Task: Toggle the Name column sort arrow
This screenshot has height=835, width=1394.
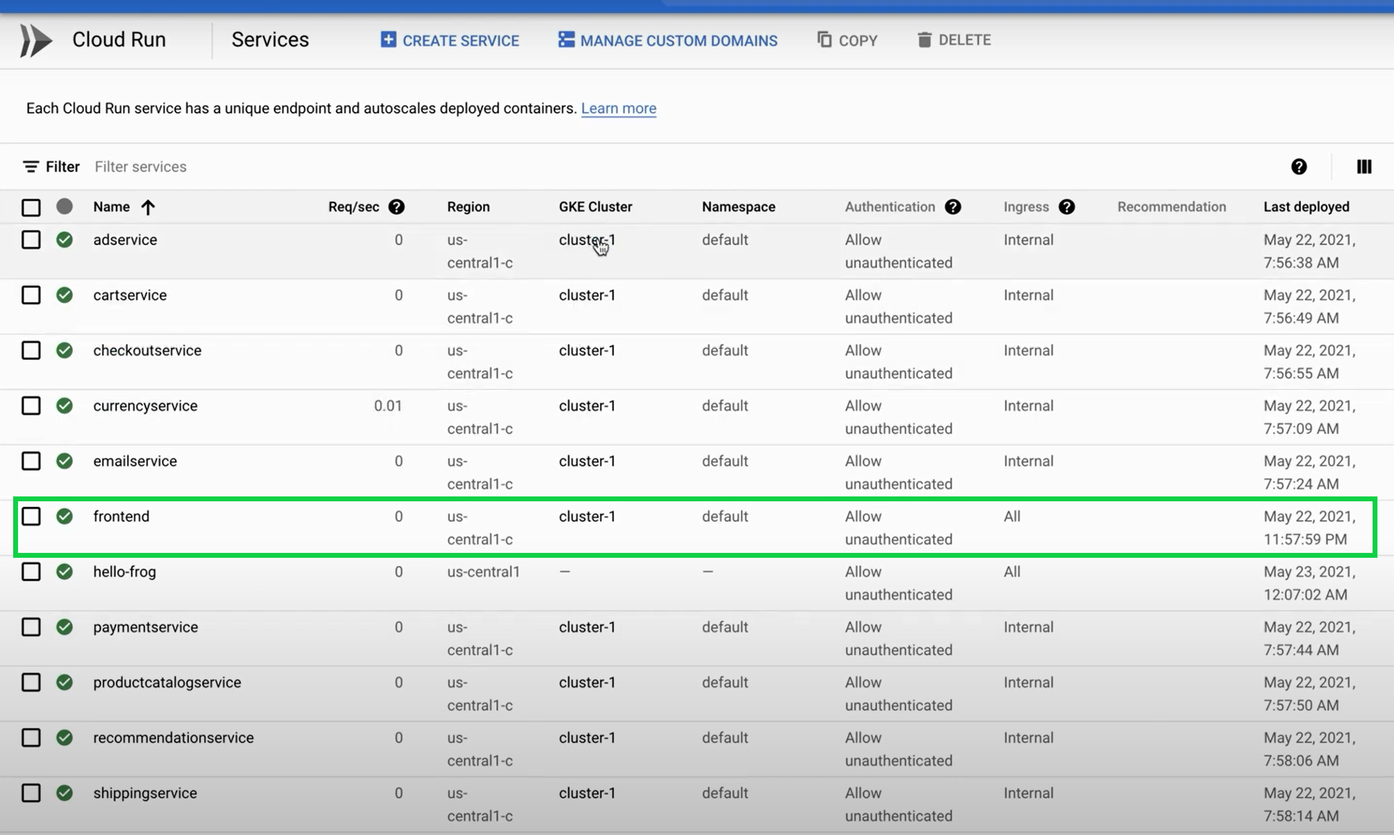Action: click(148, 208)
